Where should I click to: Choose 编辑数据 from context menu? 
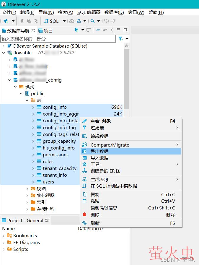coord(131,136)
